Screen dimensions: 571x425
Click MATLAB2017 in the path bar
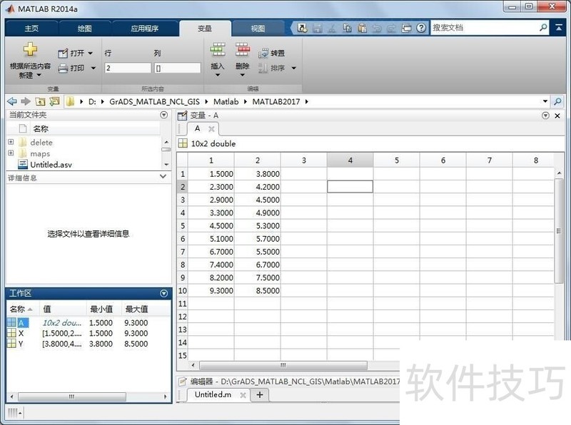click(276, 101)
